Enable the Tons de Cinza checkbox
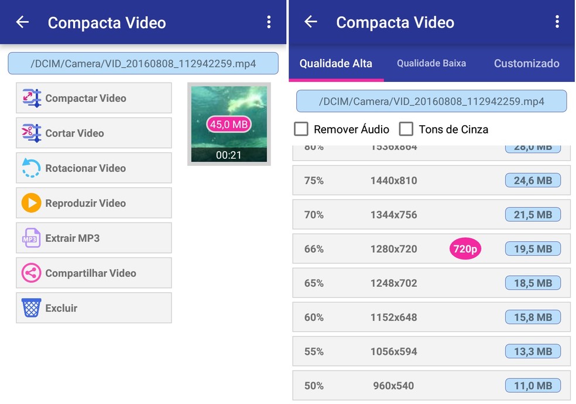Image resolution: width=576 pixels, height=404 pixels. pyautogui.click(x=407, y=129)
